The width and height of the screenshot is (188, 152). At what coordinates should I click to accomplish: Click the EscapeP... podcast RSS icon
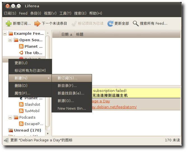tap(21, 124)
